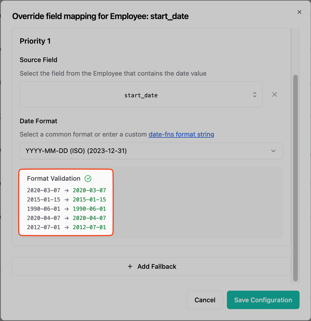The width and height of the screenshot is (311, 321).
Task: Click the Source Field label
Action: pos(38,60)
